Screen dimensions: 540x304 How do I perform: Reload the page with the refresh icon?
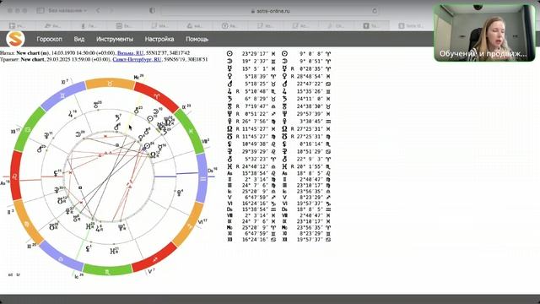point(375,11)
